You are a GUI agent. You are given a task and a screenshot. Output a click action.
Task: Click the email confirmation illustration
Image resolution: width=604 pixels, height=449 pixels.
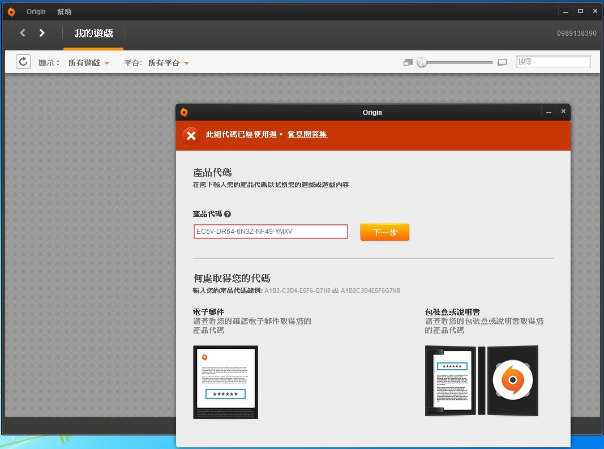[x=225, y=382]
